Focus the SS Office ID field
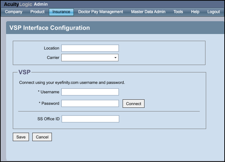 (x=90, y=119)
